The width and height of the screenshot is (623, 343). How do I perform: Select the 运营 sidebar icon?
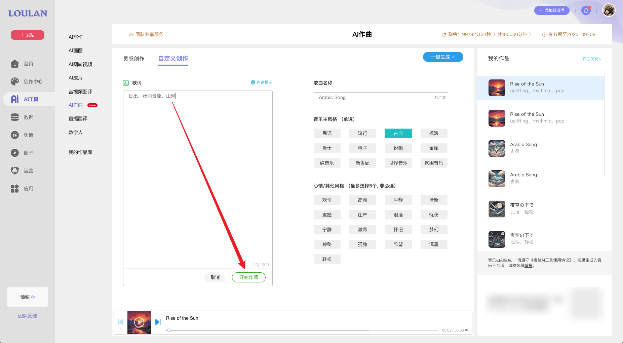coord(28,170)
